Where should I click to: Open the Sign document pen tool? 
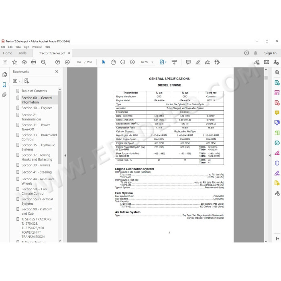tap(208, 62)
